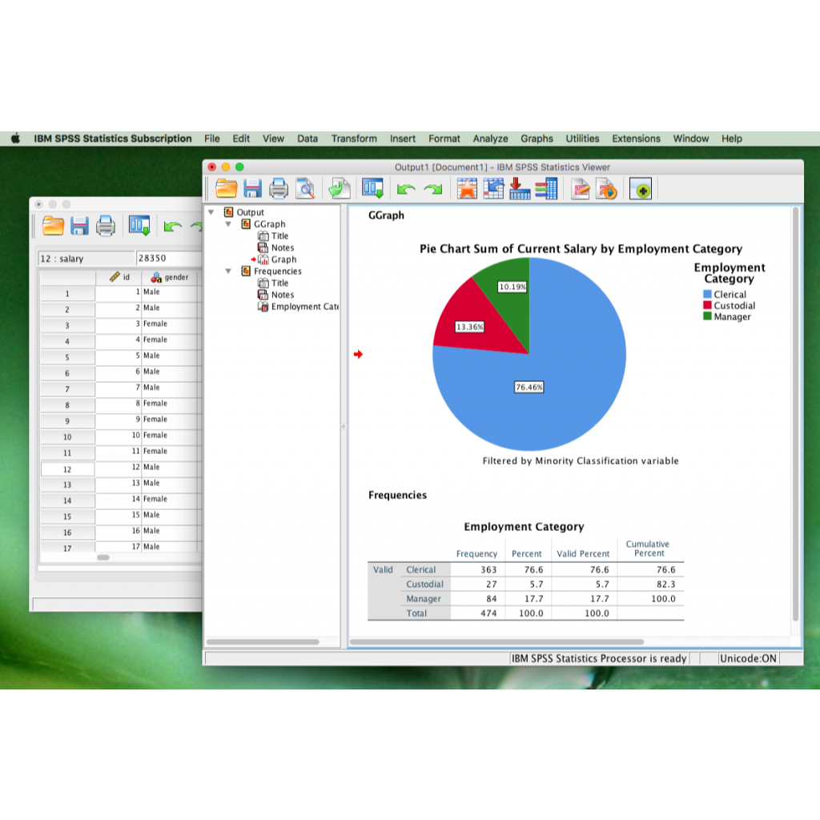Undo the last action in Viewer

click(x=406, y=189)
